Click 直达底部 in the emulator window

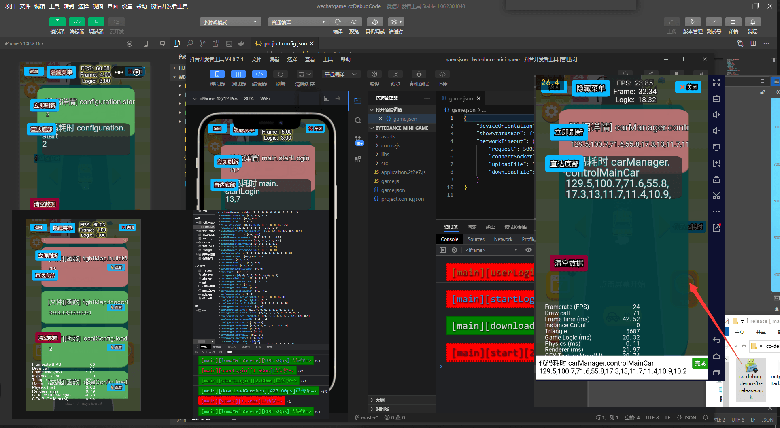(x=564, y=164)
